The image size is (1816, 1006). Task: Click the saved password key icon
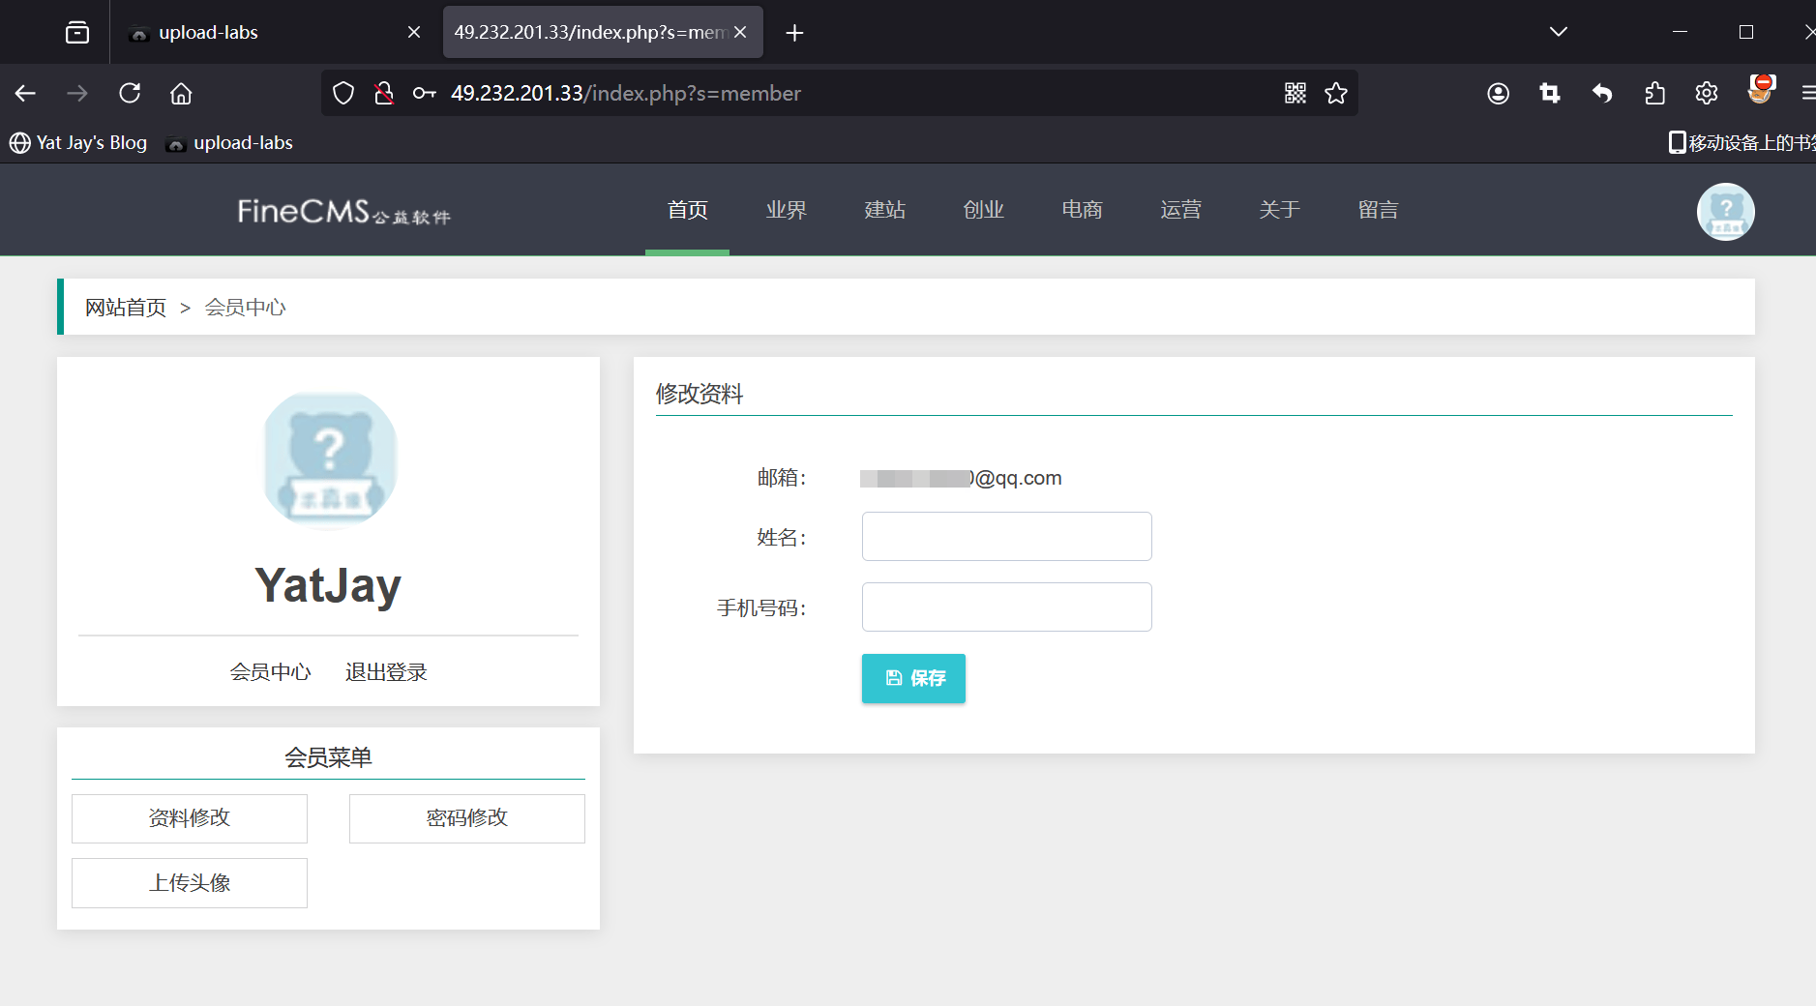coord(425,93)
